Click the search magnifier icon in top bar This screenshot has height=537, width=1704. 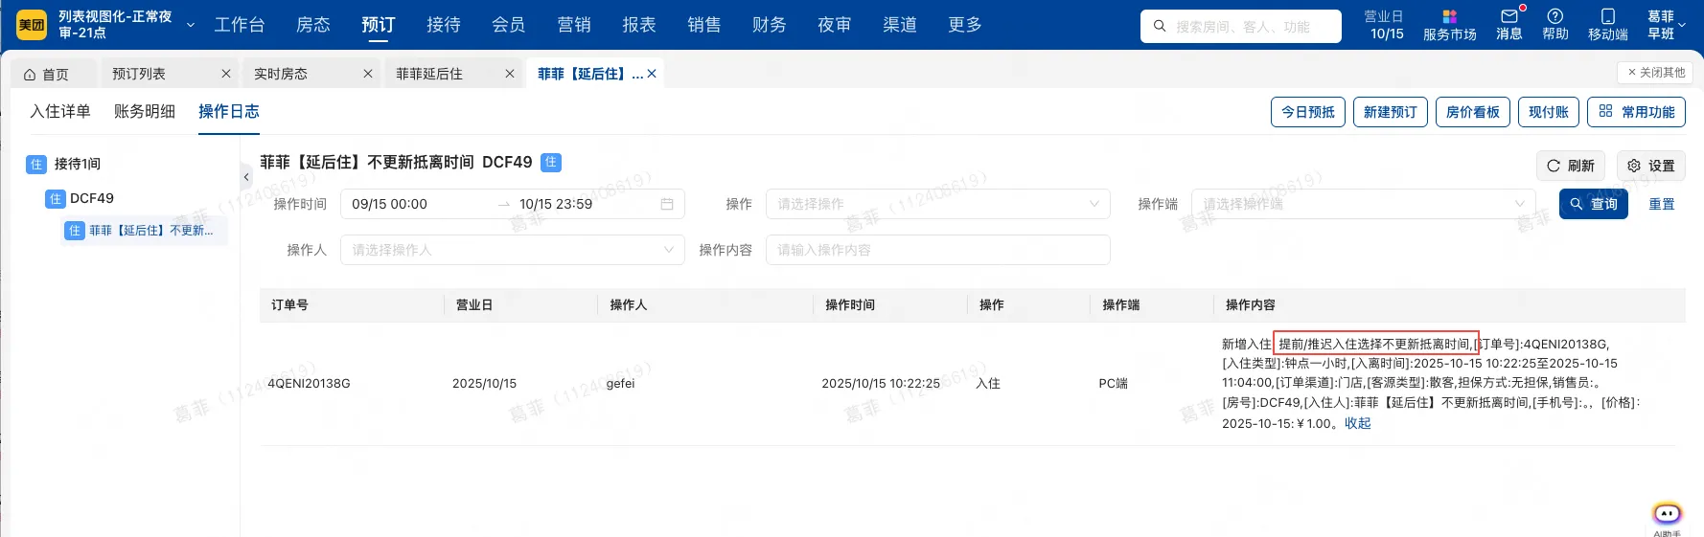1160,27
